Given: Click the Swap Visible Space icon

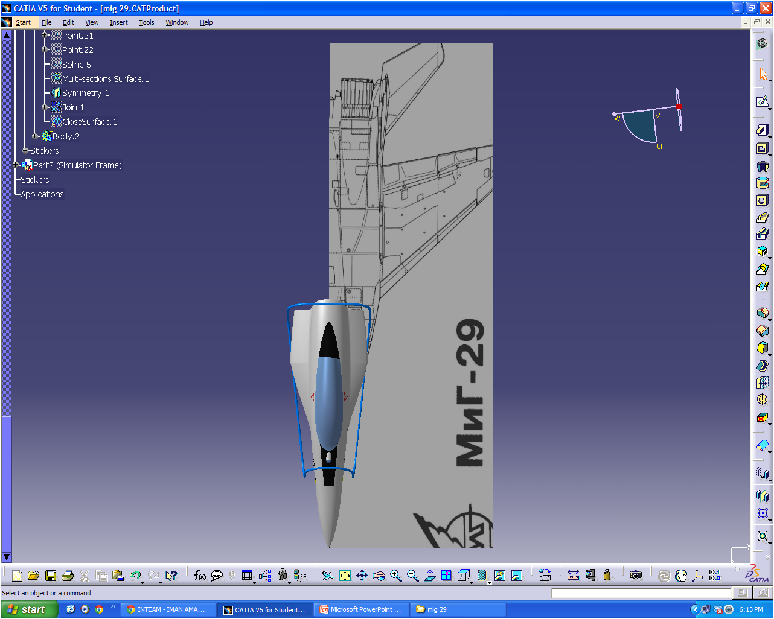Looking at the screenshot, I should [516, 576].
